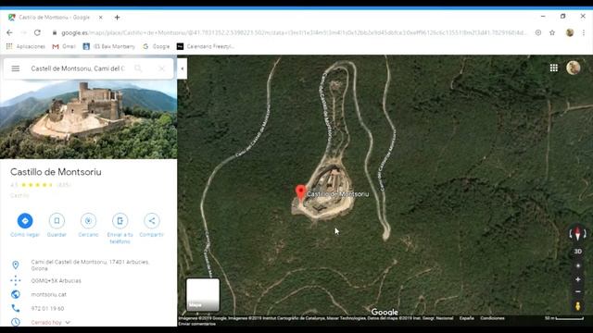Click the search magnifier icon
Image resolution: width=593 pixels, height=333 pixels.
click(138, 68)
